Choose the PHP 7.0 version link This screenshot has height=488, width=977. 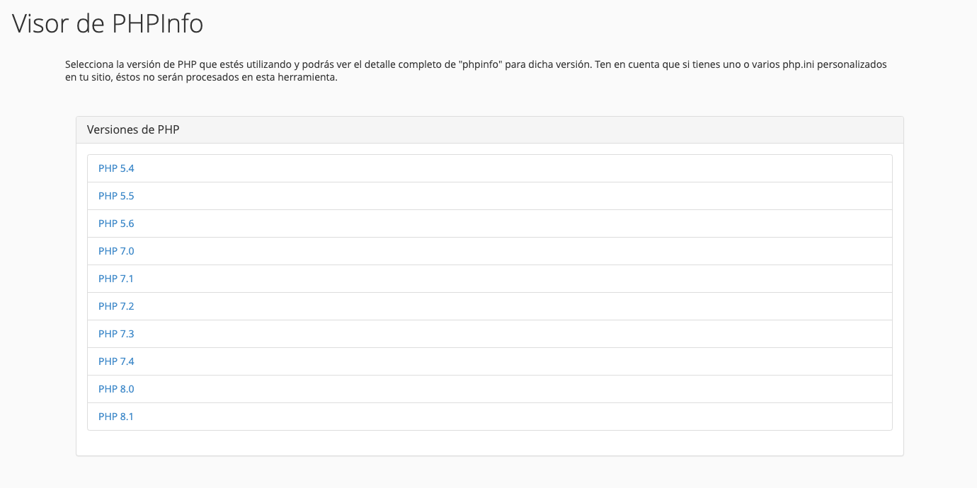click(116, 251)
